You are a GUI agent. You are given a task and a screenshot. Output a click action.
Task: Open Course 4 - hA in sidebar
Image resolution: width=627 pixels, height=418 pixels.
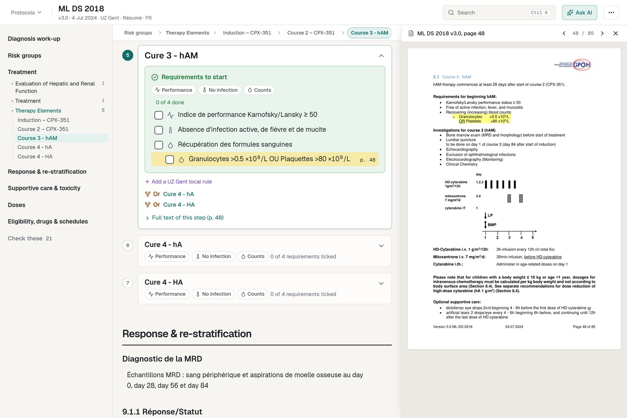[34, 147]
